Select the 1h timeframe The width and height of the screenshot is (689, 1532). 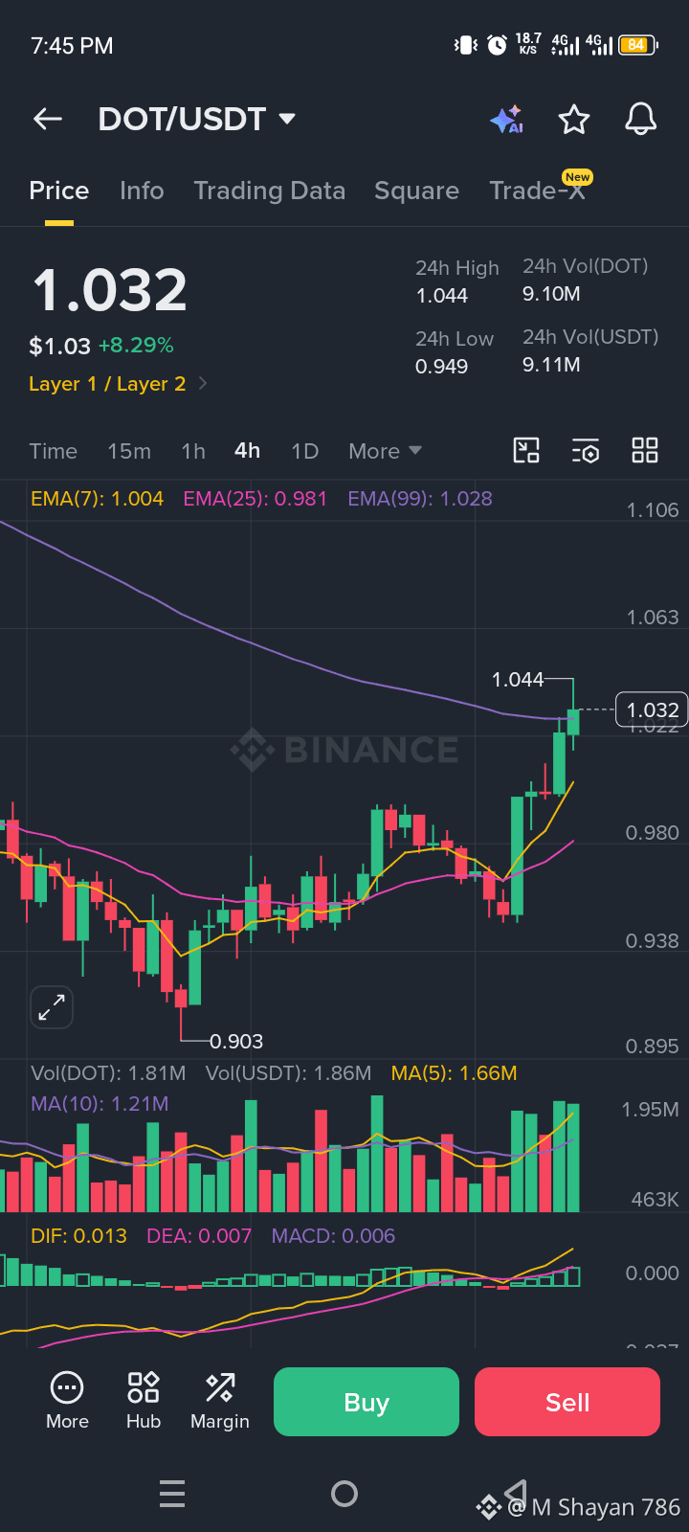[193, 451]
